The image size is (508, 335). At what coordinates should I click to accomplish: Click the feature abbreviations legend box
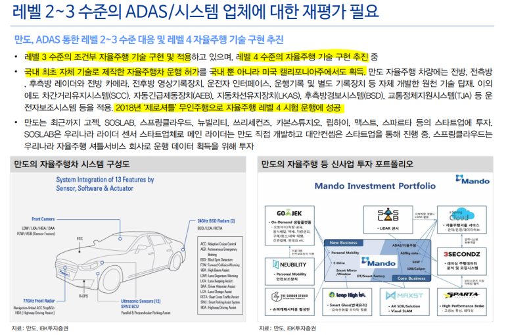tap(220, 275)
